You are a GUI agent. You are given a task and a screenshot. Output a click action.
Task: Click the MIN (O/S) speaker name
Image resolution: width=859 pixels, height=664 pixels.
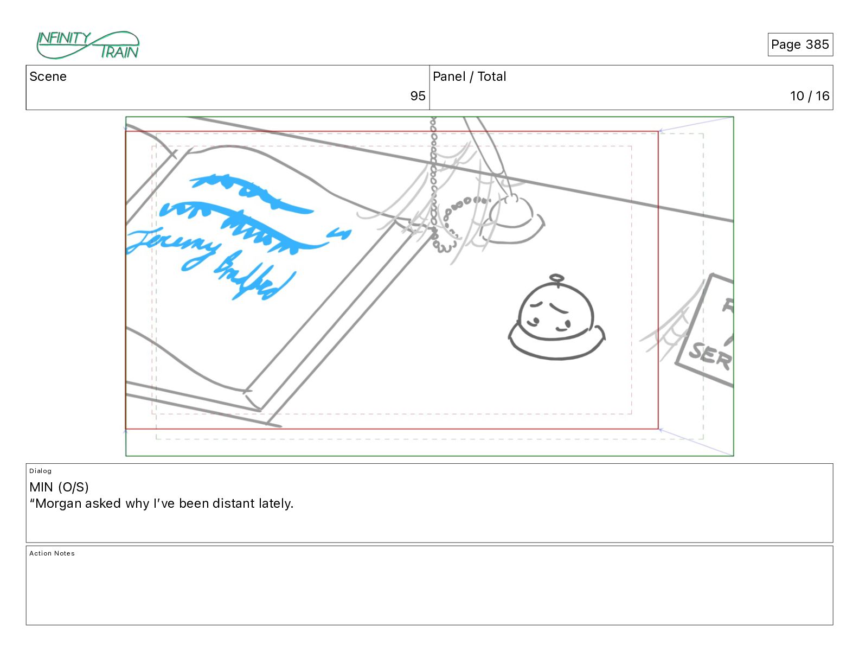click(59, 487)
